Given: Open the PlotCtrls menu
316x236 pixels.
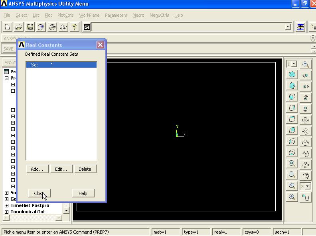Looking at the screenshot, I should pos(65,15).
